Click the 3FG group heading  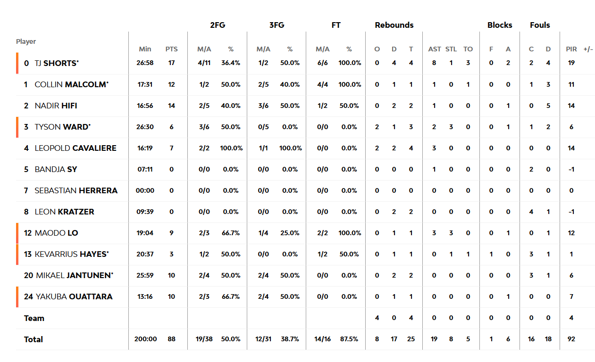click(277, 25)
